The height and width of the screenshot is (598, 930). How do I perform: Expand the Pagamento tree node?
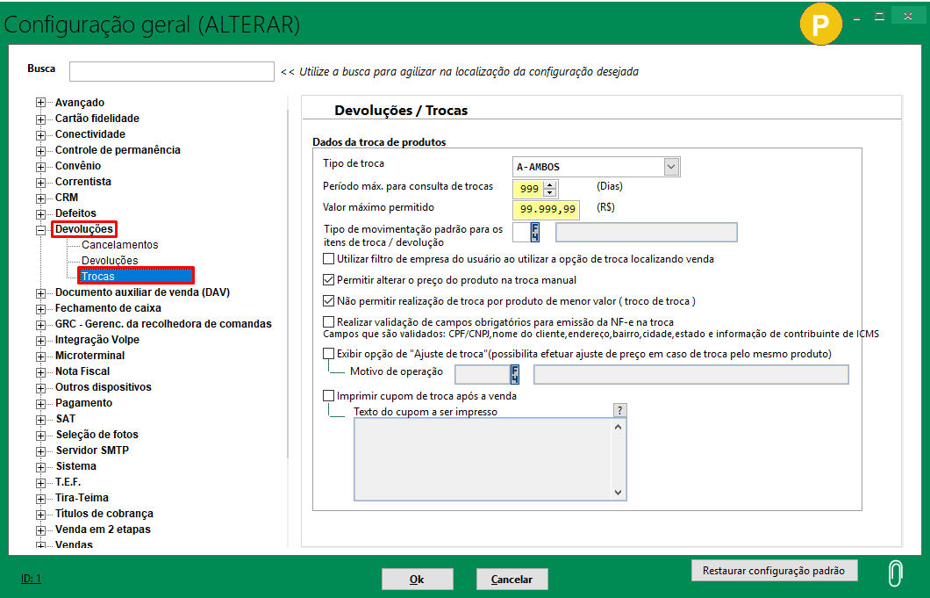[40, 403]
